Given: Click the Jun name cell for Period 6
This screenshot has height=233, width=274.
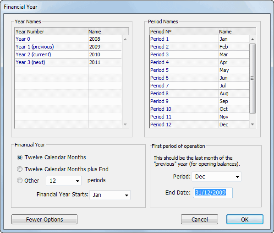Looking at the screenshot, I should (234, 78).
